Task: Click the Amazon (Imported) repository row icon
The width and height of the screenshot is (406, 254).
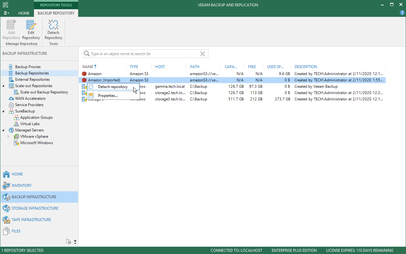Action: coord(84,80)
